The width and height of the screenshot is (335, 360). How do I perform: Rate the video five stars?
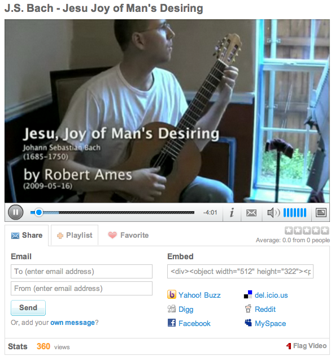click(x=325, y=230)
